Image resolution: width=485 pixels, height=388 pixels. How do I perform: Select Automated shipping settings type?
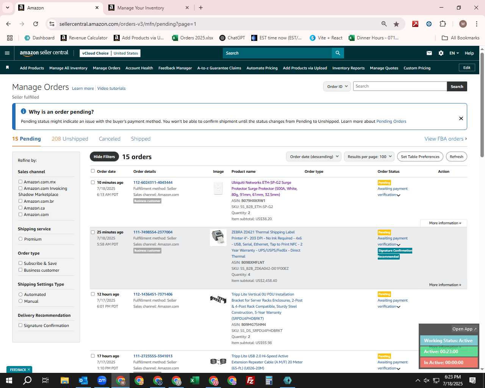pyautogui.click(x=20, y=294)
